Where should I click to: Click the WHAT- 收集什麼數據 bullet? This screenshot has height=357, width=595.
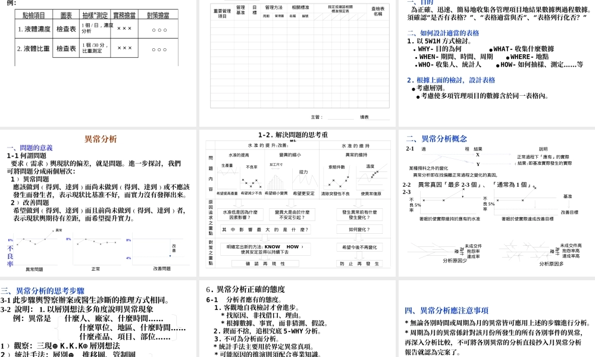coord(521,49)
